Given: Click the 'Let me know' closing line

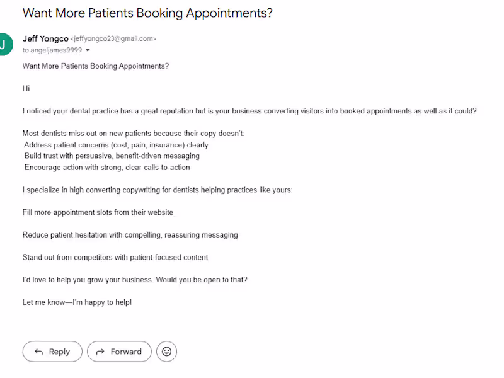Looking at the screenshot, I should click(77, 302).
